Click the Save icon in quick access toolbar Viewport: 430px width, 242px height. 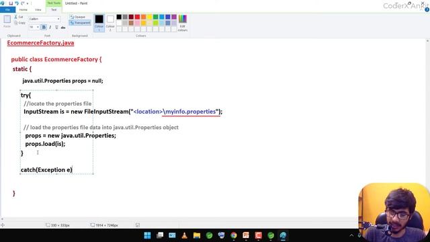coord(11,3)
